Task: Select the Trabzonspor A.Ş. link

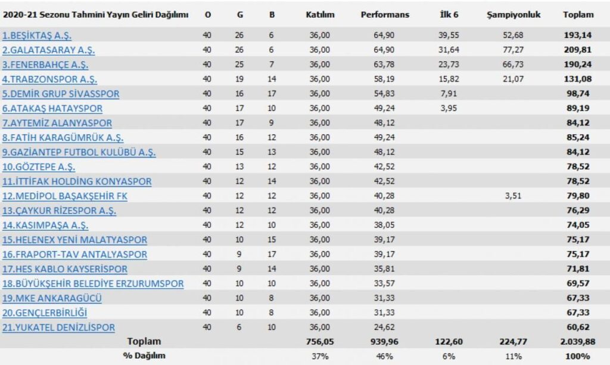Action: coord(49,79)
